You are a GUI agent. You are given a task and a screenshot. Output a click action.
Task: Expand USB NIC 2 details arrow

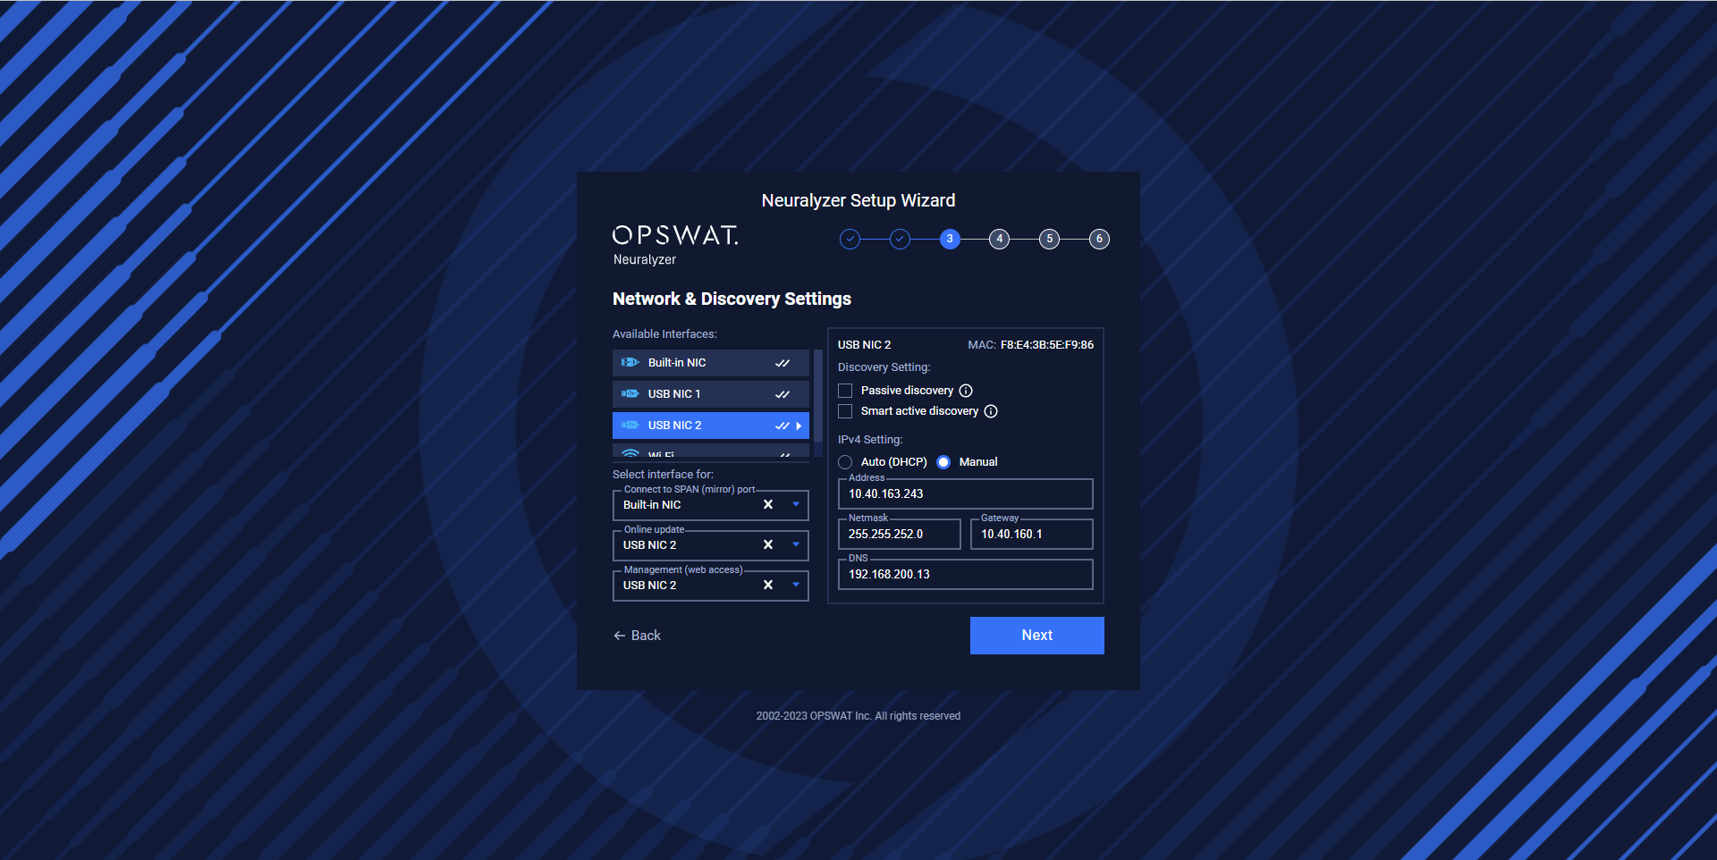point(799,426)
